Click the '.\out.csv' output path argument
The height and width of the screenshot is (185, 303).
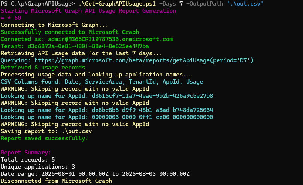245,4
